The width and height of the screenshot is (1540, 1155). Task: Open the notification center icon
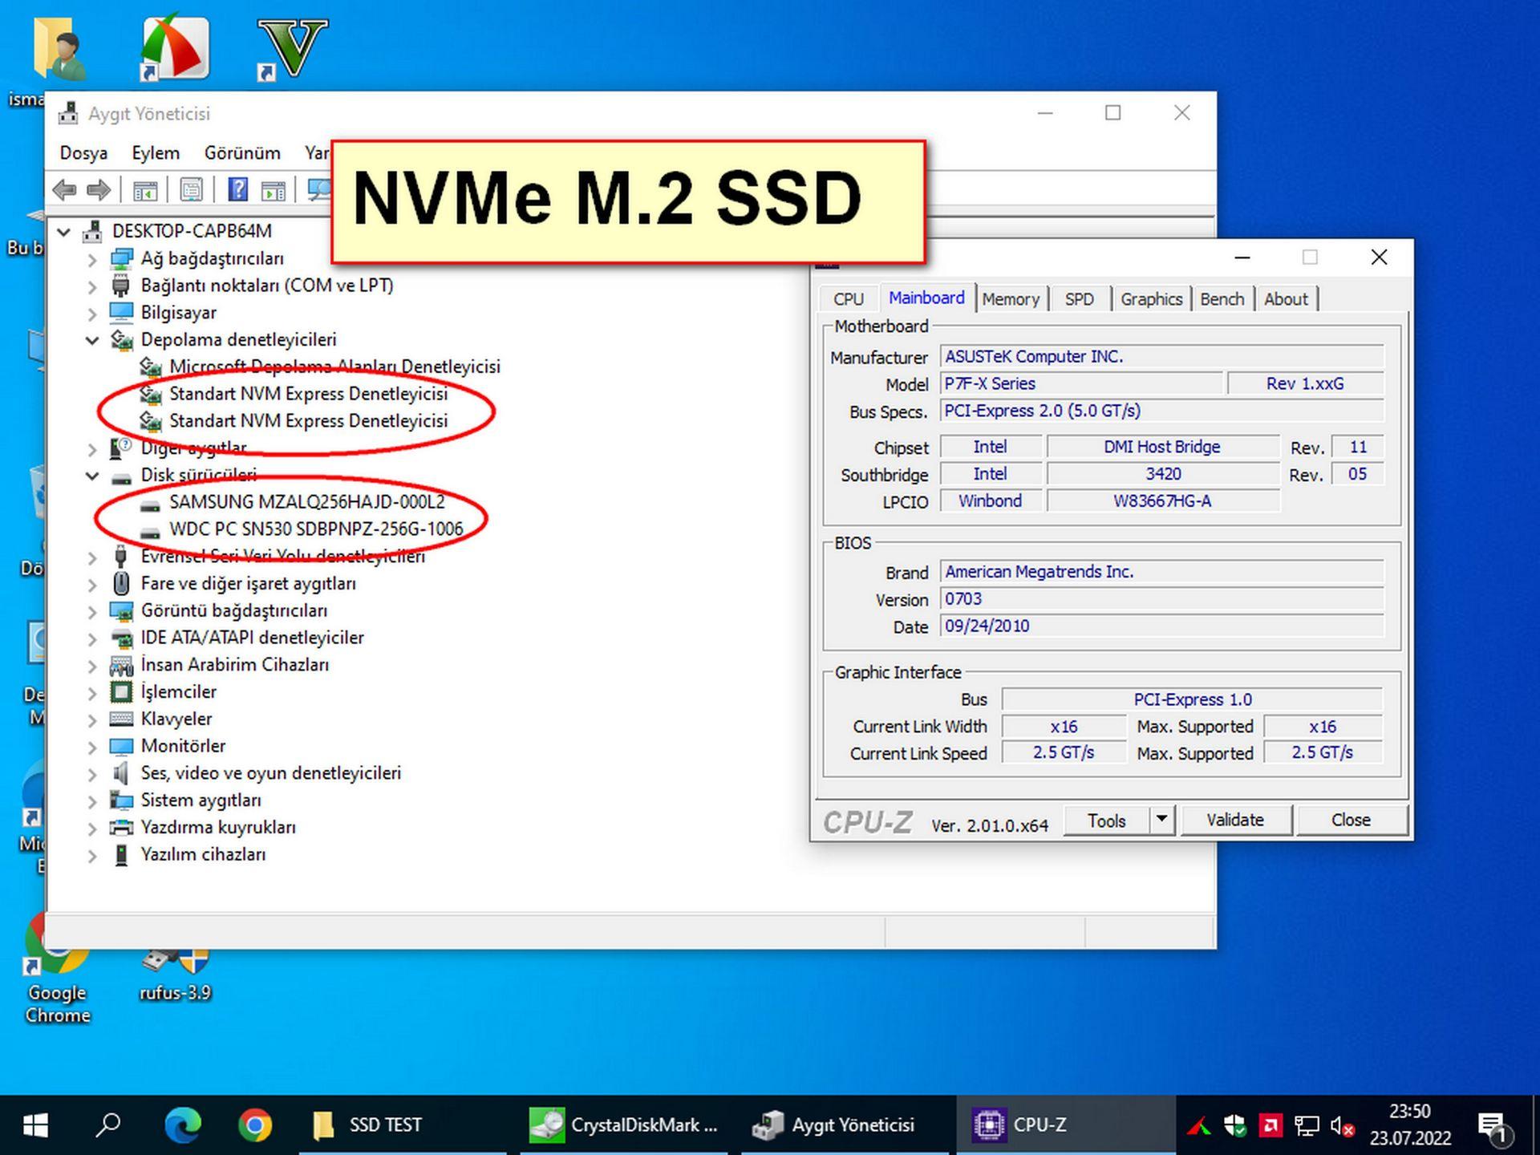(1493, 1127)
